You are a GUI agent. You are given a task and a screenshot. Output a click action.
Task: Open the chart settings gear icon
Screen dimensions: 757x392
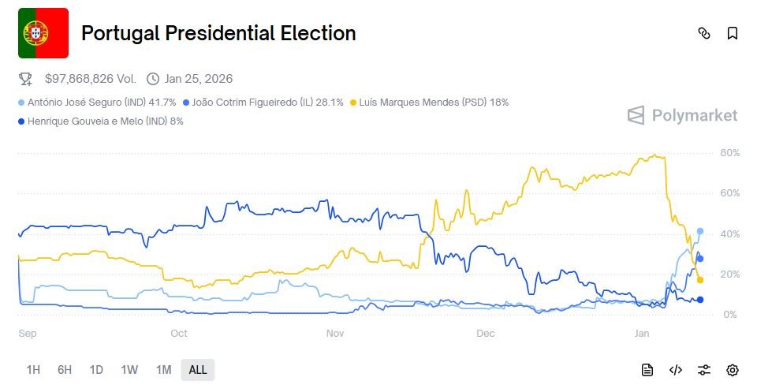pos(733,370)
